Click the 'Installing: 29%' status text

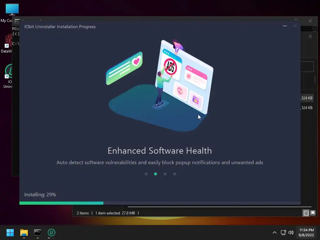(40, 194)
